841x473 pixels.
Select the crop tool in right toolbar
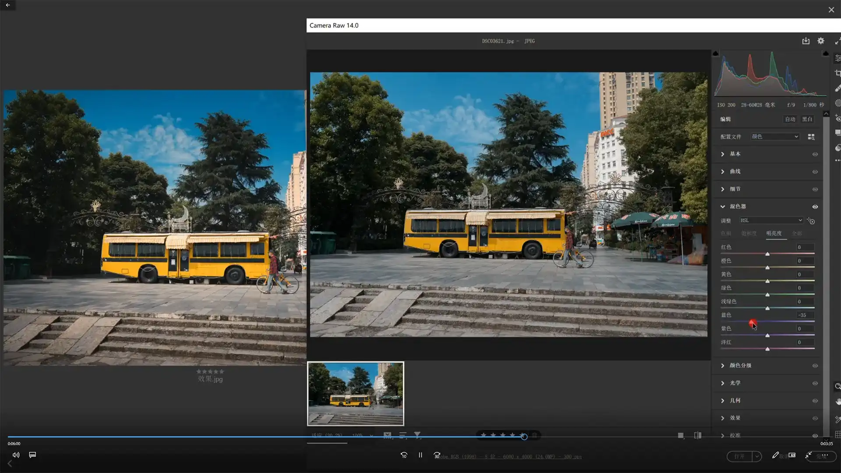[x=837, y=73]
